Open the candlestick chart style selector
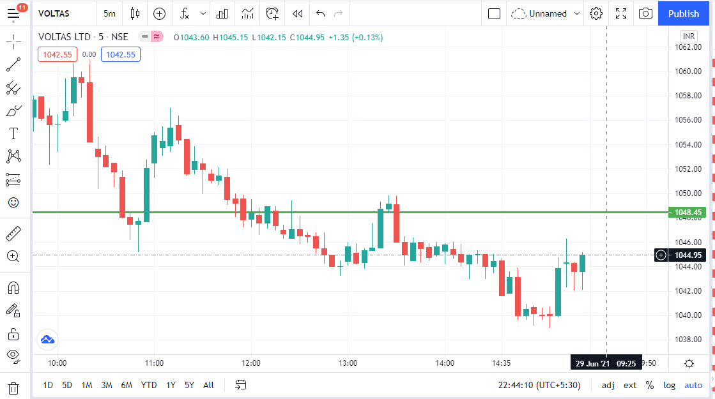Screen dimensions: 715x399 134,13
